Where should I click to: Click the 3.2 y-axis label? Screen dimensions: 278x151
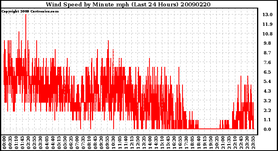(268, 101)
